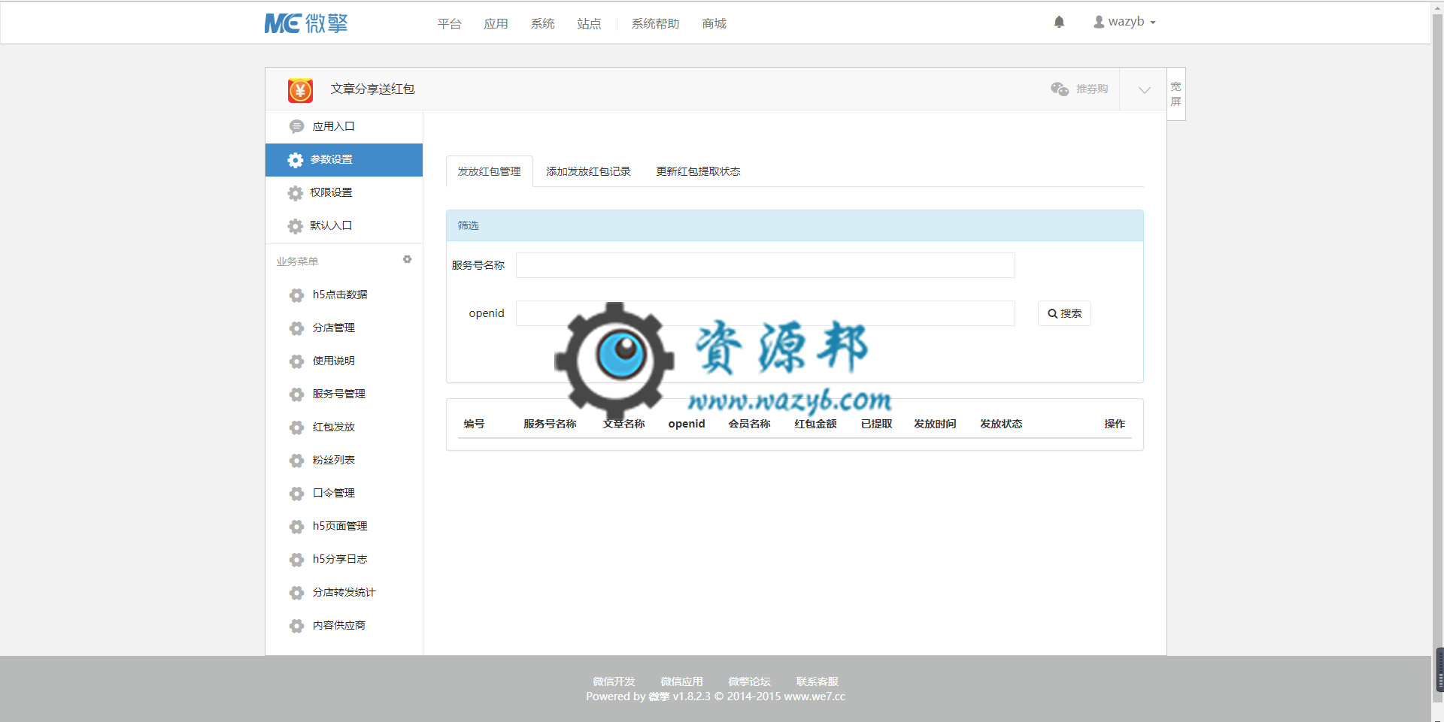Click the MC 微擎 logo

coord(306,23)
